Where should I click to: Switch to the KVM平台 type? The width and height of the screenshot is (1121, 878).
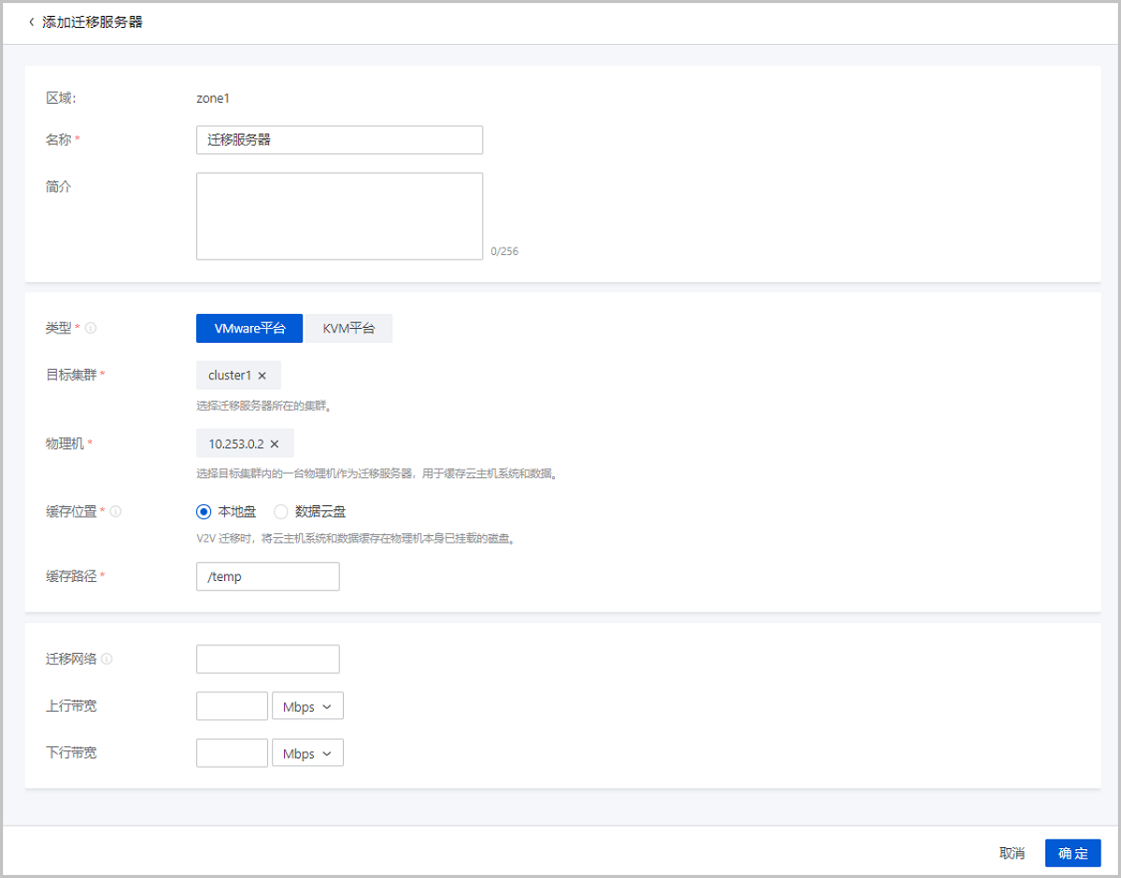tap(348, 329)
